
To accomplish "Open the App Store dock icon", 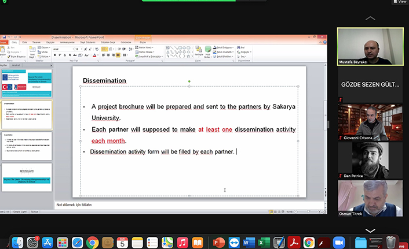I will (48, 242).
